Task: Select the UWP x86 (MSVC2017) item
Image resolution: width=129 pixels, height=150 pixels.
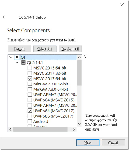Action: [53, 116]
